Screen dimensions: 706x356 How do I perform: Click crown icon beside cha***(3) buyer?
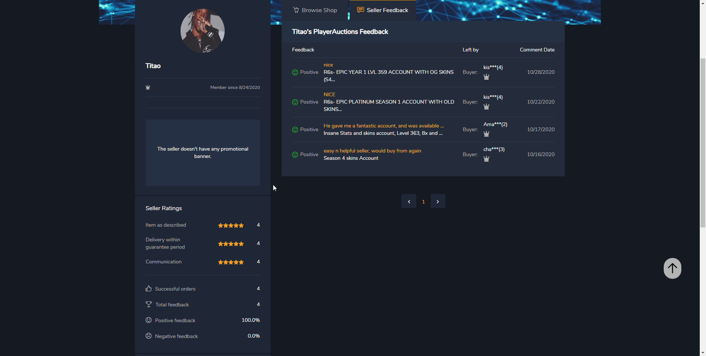(486, 159)
